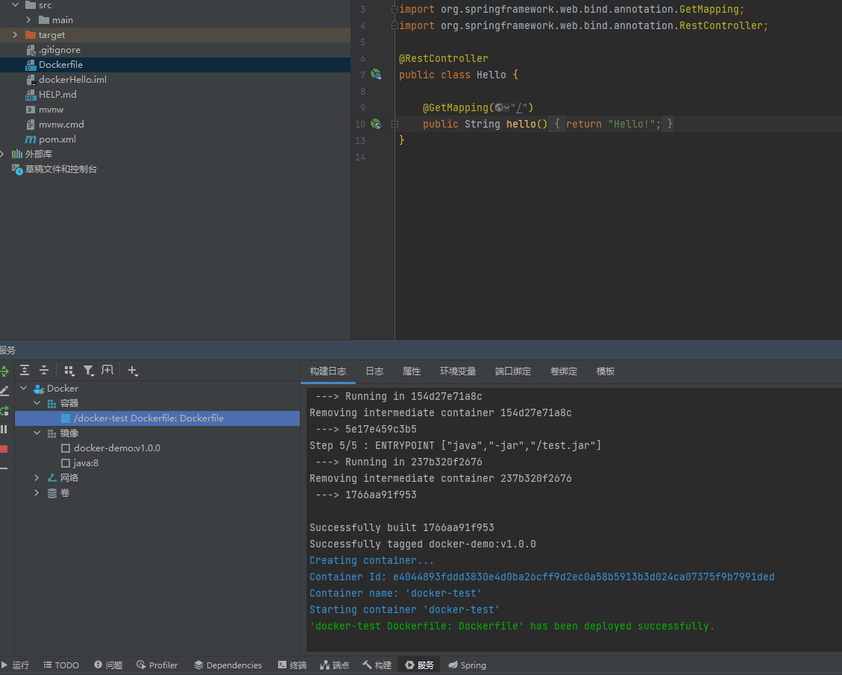This screenshot has width=842, height=675.
Task: Switch to the 卷绑定 tab
Action: (563, 371)
